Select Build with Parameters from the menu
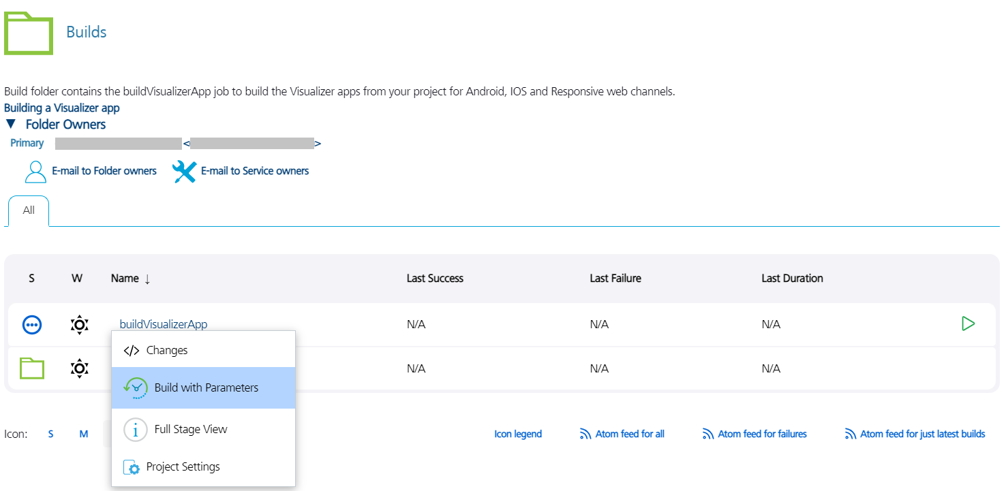The width and height of the screenshot is (1008, 491). (x=202, y=387)
